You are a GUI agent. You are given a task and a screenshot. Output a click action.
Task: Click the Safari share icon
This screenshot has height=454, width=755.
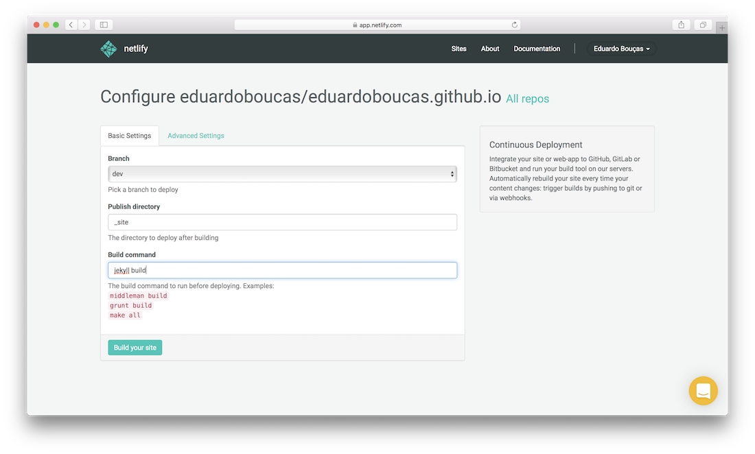(681, 24)
